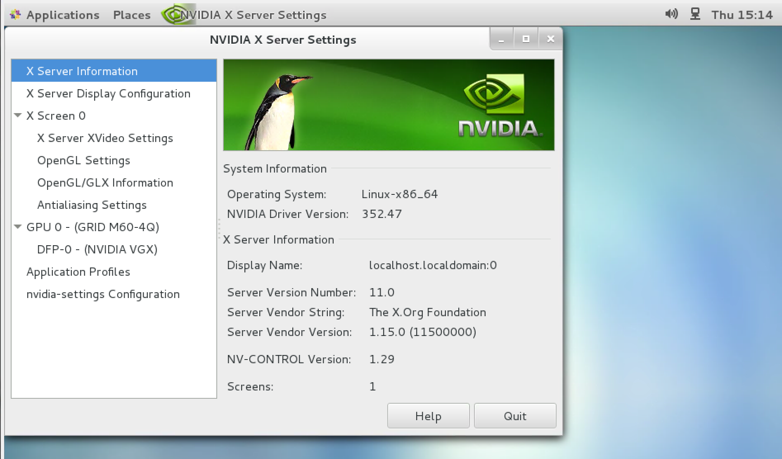The height and width of the screenshot is (459, 782).
Task: Open the Places menu
Action: pyautogui.click(x=131, y=14)
